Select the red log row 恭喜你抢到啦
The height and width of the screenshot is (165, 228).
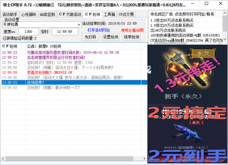[x=74, y=72]
